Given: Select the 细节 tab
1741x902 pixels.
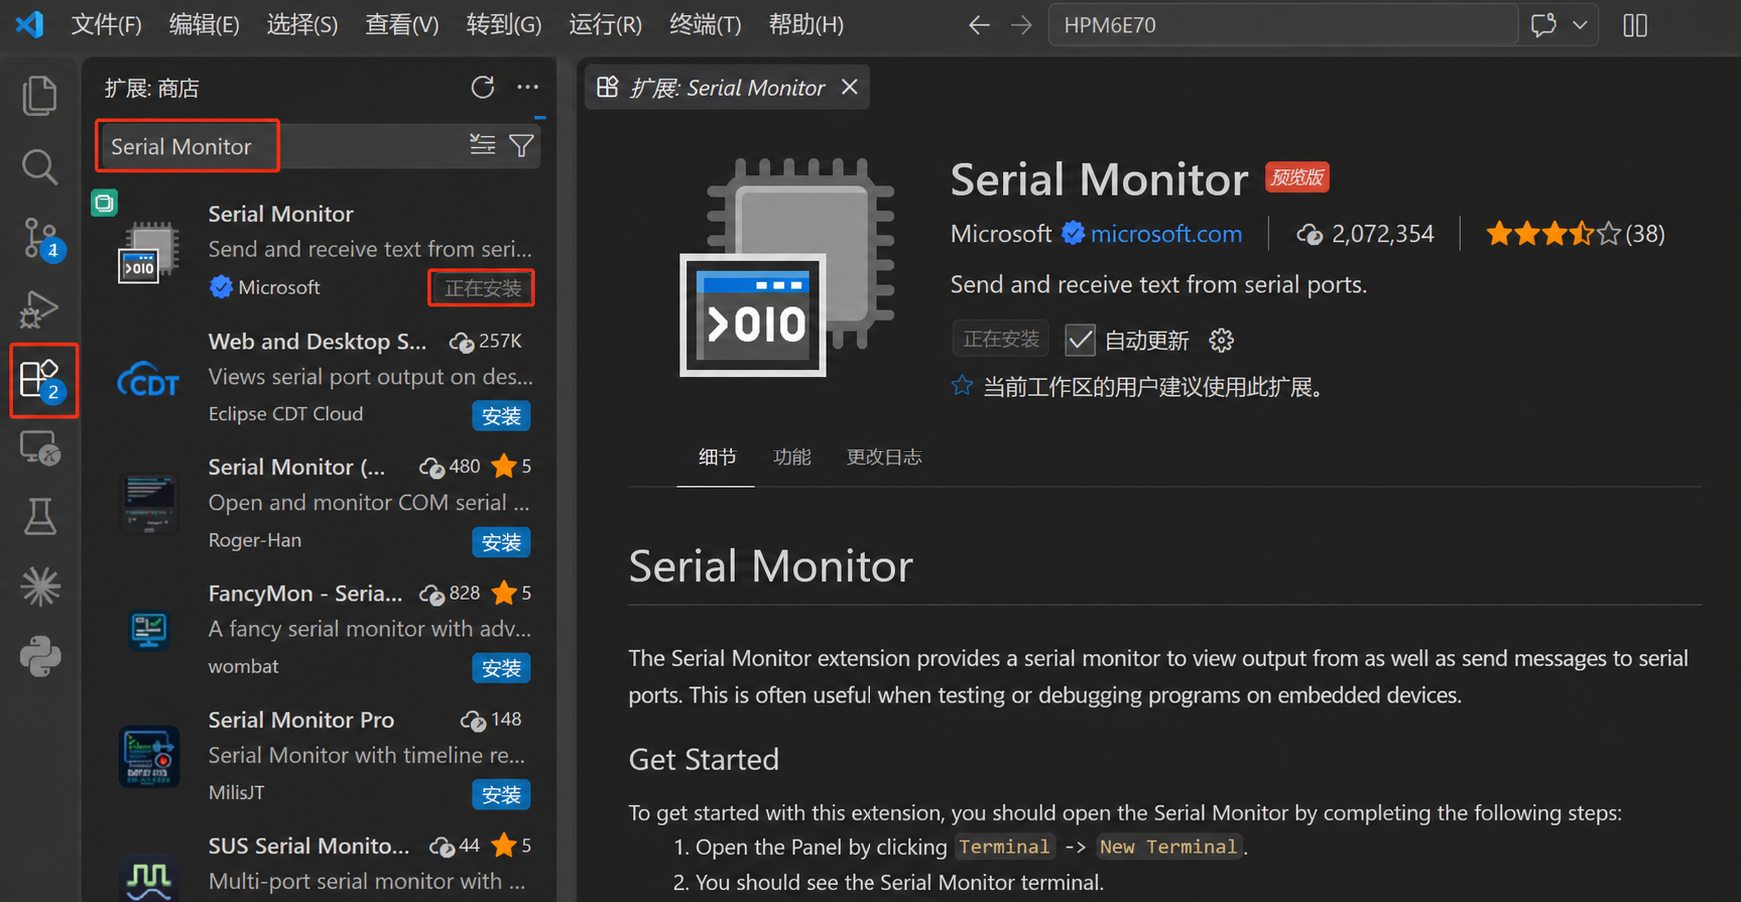Looking at the screenshot, I should [x=717, y=456].
